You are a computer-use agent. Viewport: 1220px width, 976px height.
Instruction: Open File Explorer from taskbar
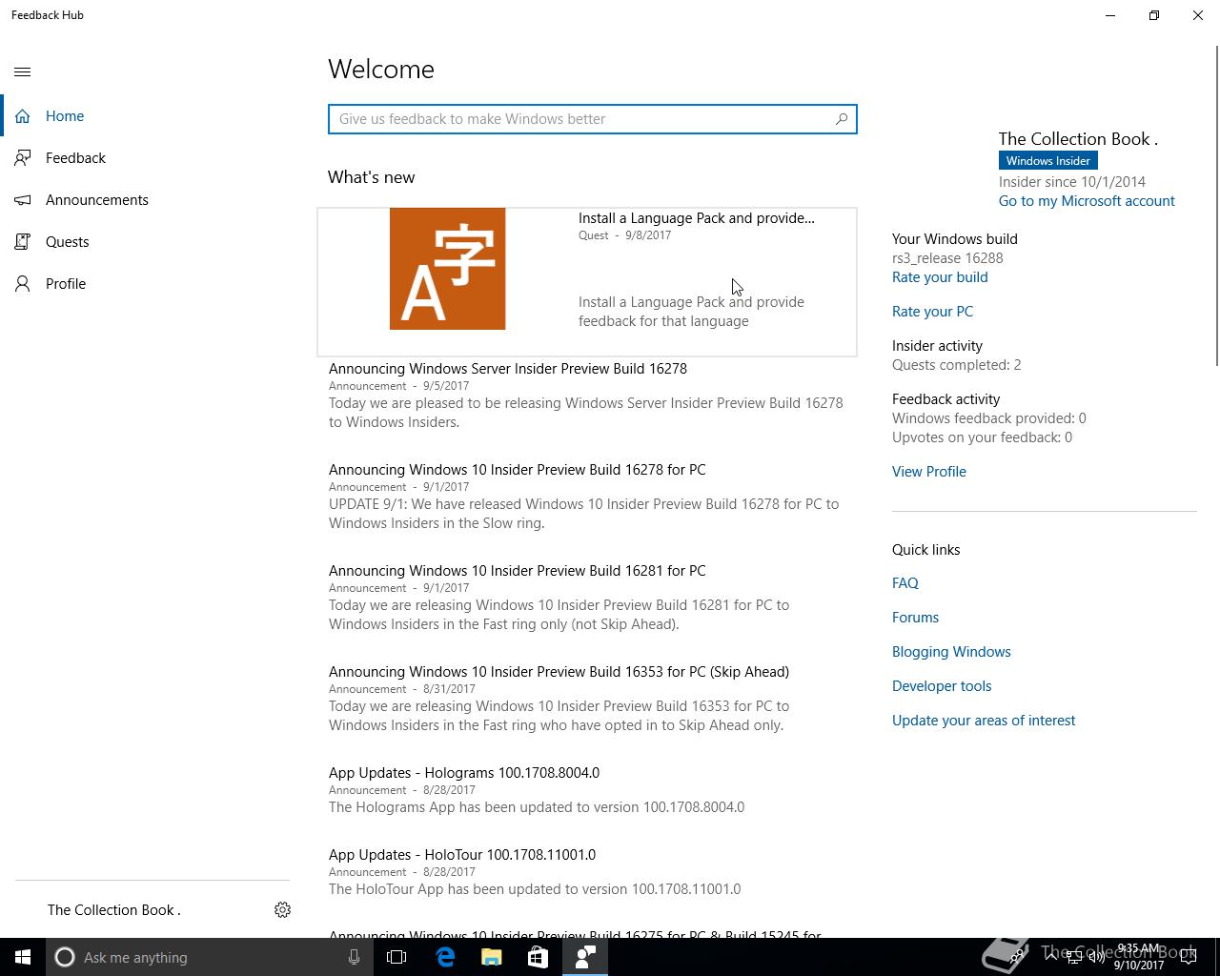click(492, 957)
